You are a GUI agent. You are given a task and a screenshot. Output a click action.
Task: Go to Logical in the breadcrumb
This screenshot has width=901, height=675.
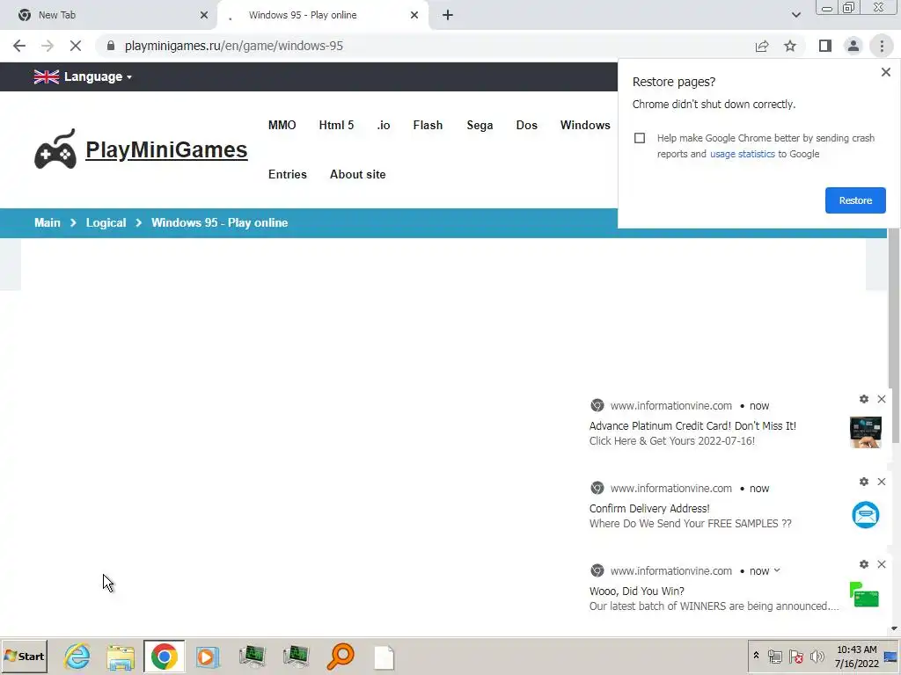pyautogui.click(x=106, y=222)
